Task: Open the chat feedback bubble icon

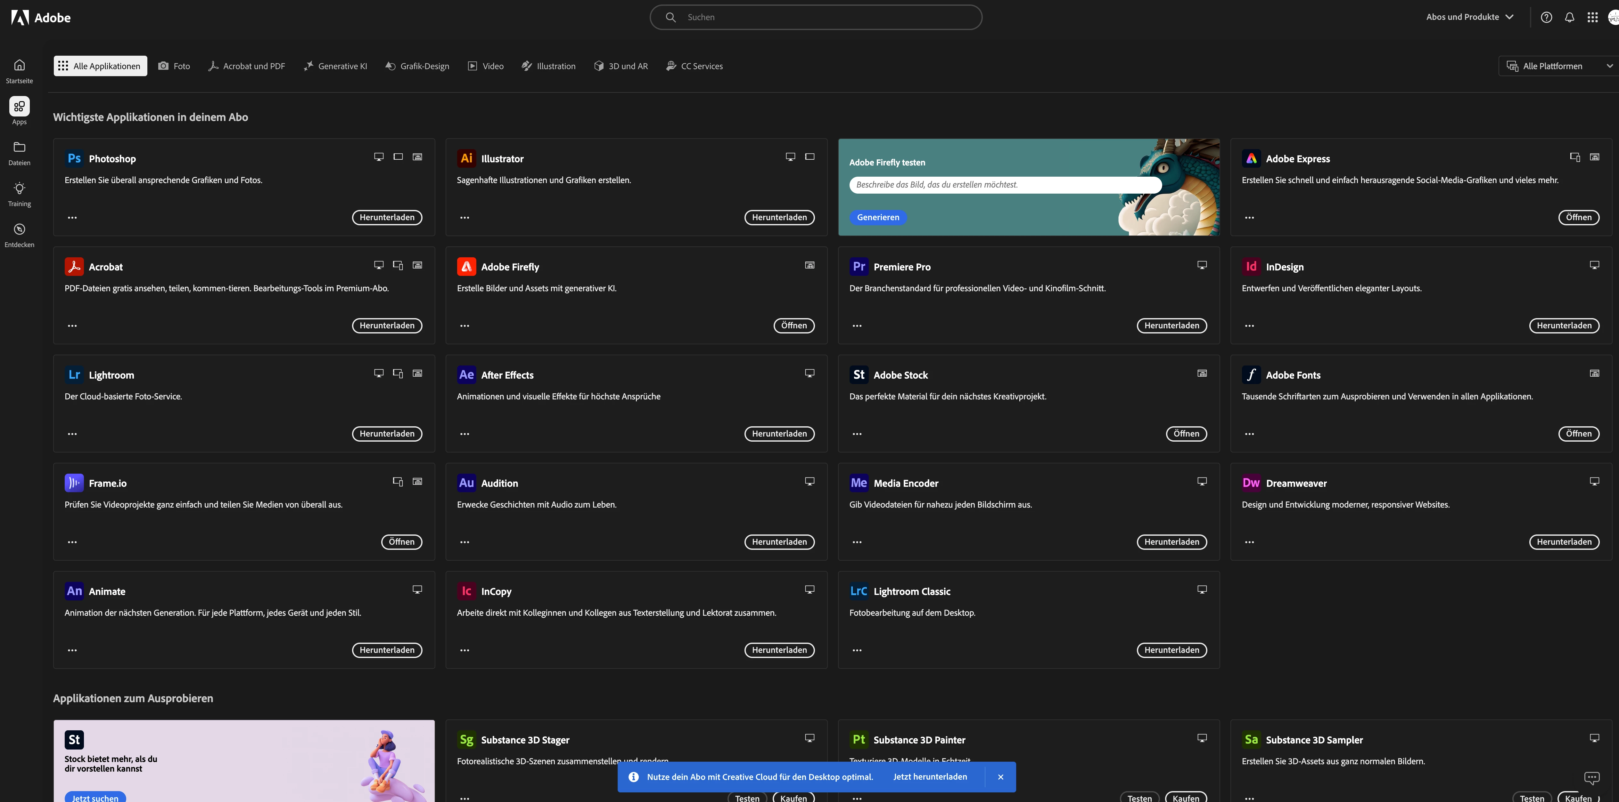Action: (x=1591, y=778)
